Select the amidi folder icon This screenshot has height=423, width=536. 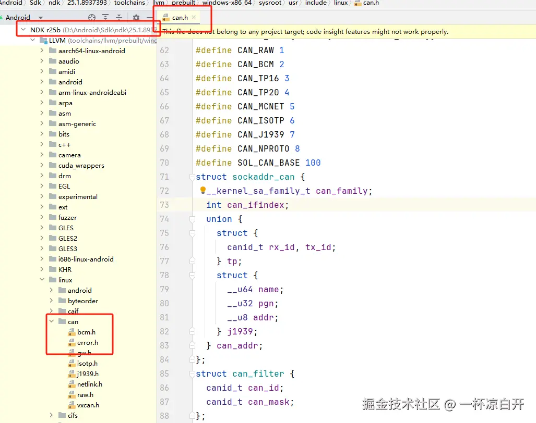click(53, 71)
